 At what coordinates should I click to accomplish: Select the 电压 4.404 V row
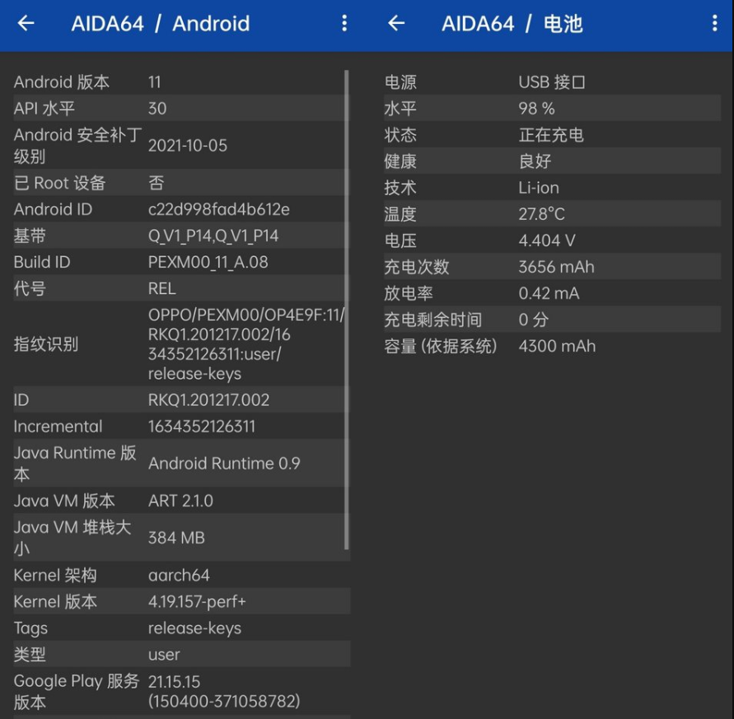coord(535,240)
